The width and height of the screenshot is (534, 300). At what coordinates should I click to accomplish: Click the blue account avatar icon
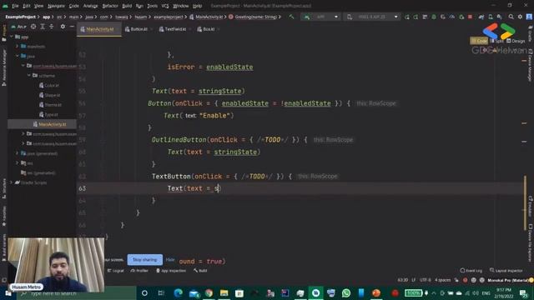tap(529, 17)
